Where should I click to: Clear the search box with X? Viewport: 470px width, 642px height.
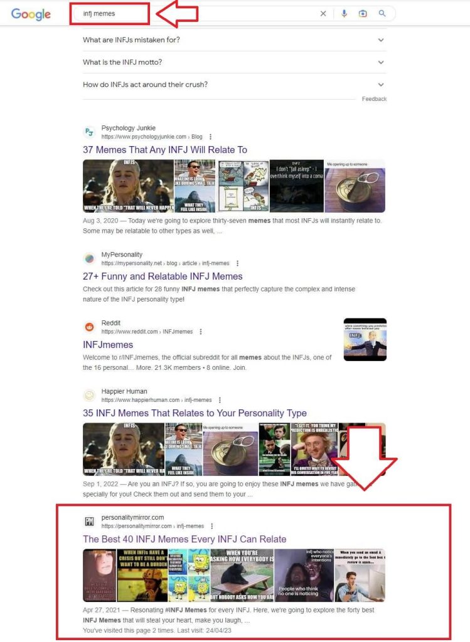(323, 14)
